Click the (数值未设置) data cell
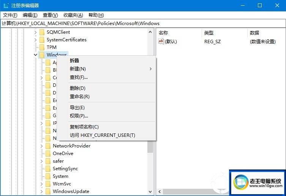The width and height of the screenshot is (286, 196). [x=263, y=41]
